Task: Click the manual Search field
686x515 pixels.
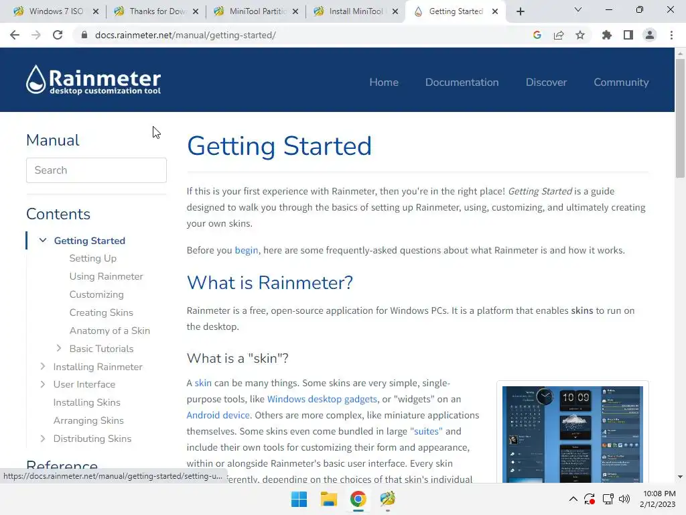Action: coord(96,170)
